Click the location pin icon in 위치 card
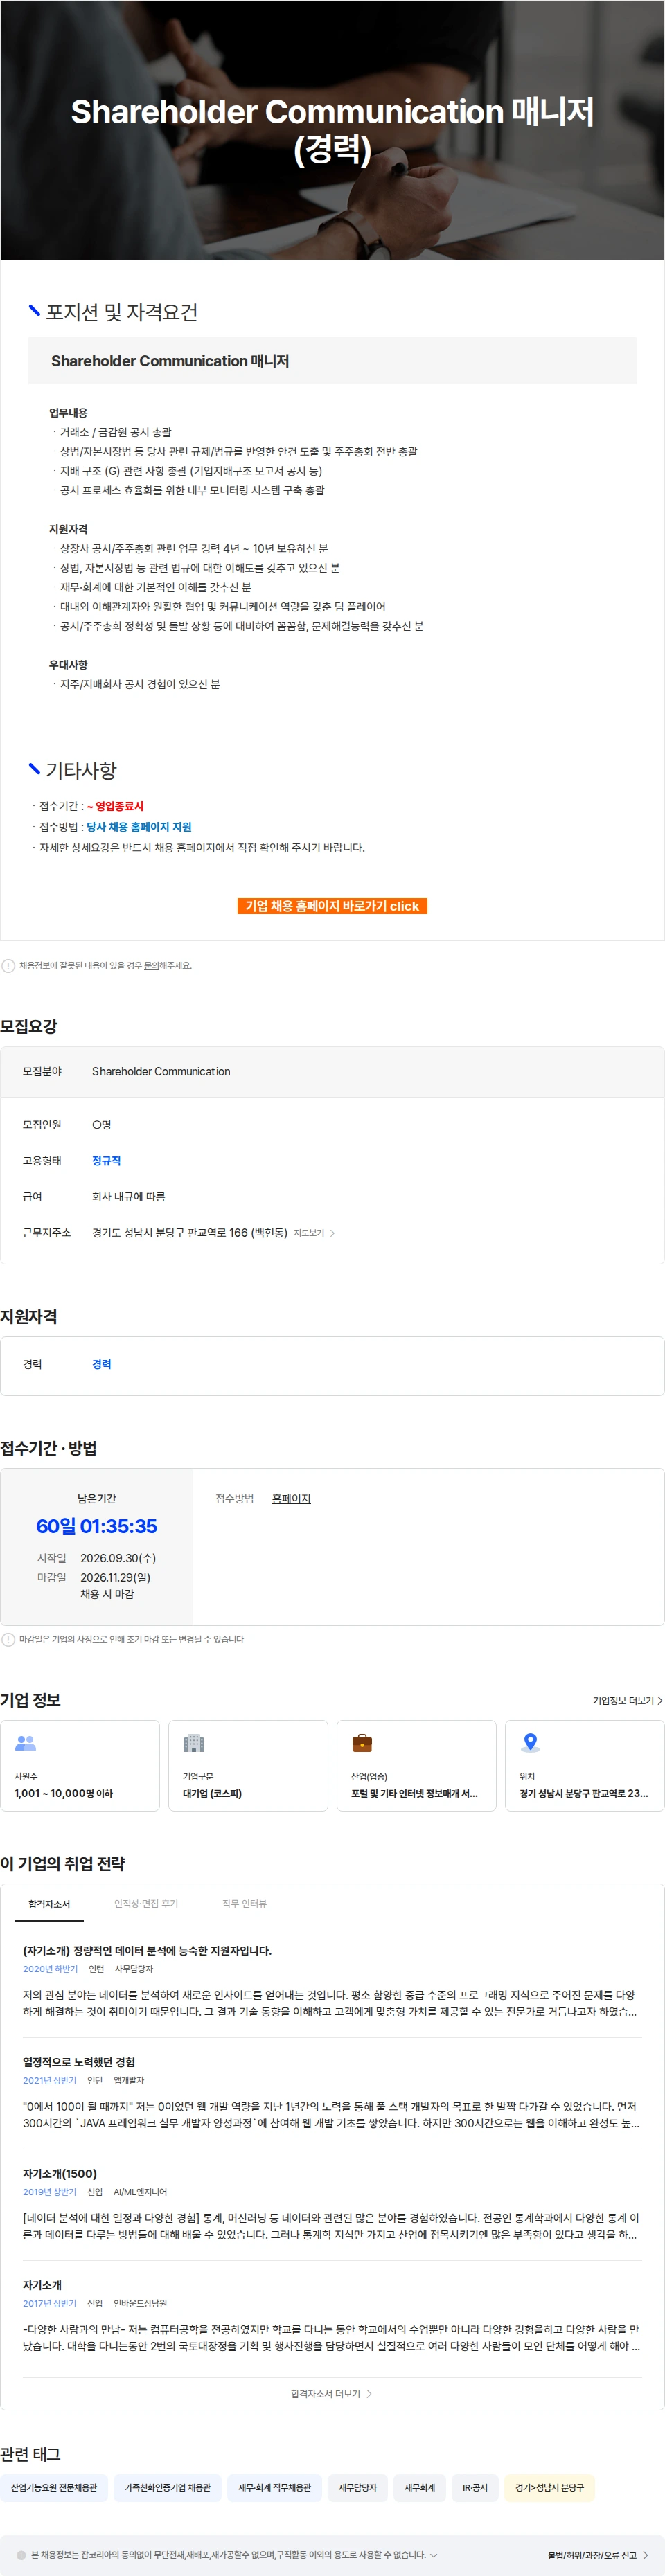 531,1743
